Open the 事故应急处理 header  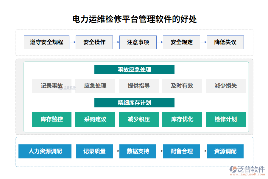tap(135, 70)
